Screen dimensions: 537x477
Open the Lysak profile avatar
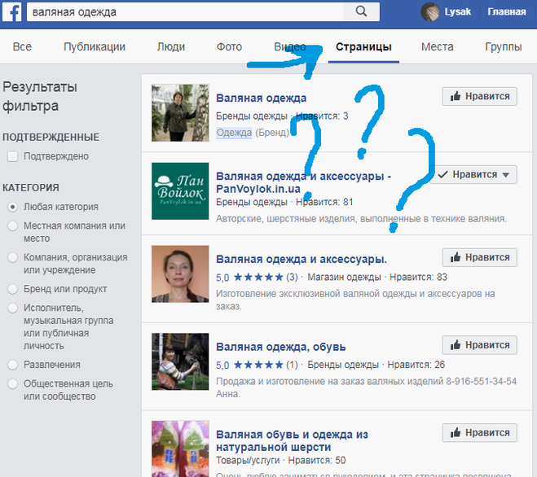click(x=429, y=12)
